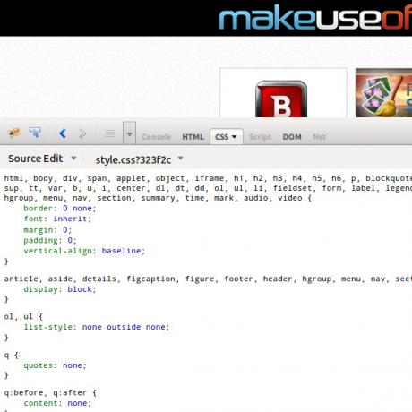
Task: Activate the inspect element pointer icon
Action: (x=35, y=133)
